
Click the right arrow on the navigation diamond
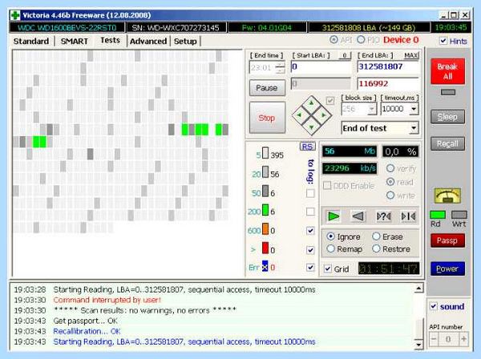point(323,115)
